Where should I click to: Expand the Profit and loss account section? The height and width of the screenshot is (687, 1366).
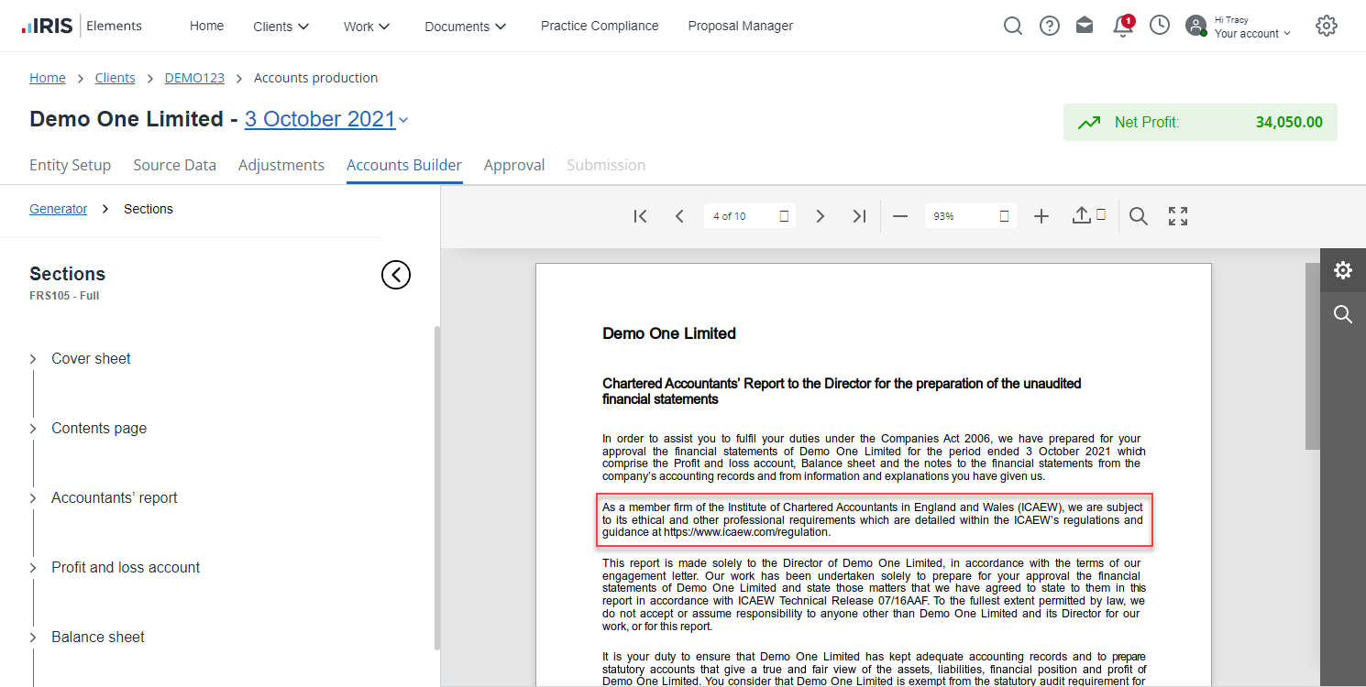click(33, 568)
